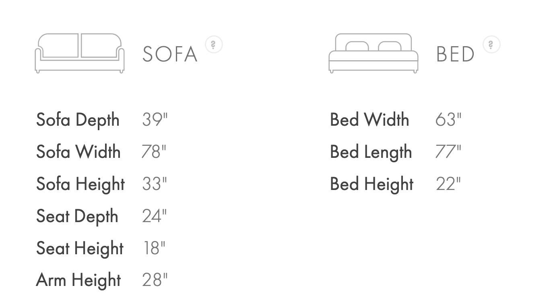Click the SOFA heading text
Screen dimensions: 553x294
[x=170, y=55]
